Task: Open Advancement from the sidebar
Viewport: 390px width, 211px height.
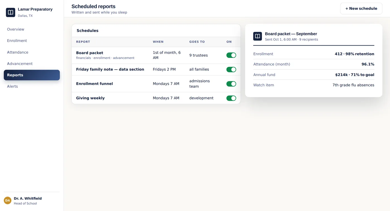Action: pyautogui.click(x=32, y=63)
